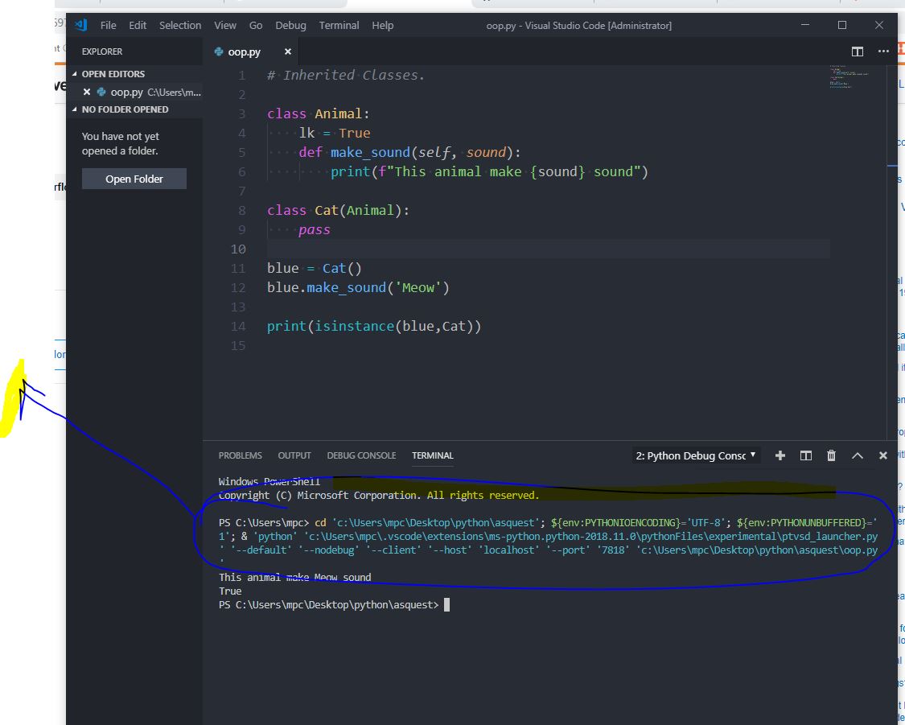Image resolution: width=905 pixels, height=725 pixels.
Task: Maximize the panel with the chevron icon
Action: (x=857, y=455)
